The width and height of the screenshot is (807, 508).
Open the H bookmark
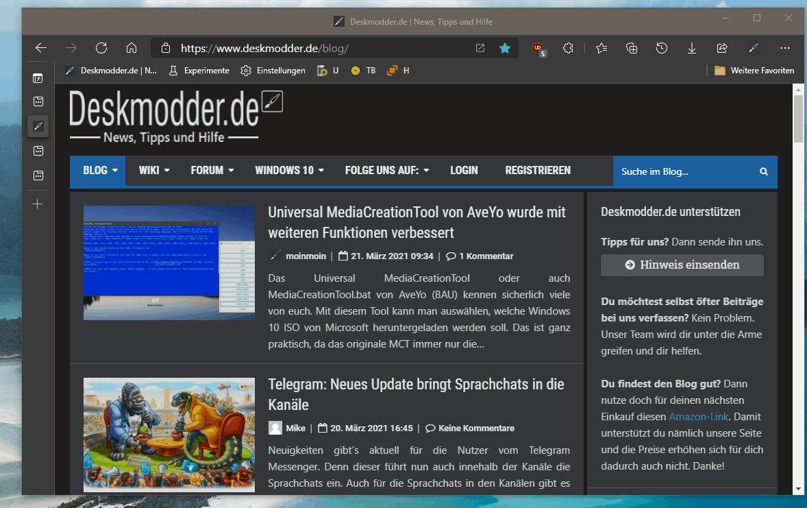[x=398, y=71]
